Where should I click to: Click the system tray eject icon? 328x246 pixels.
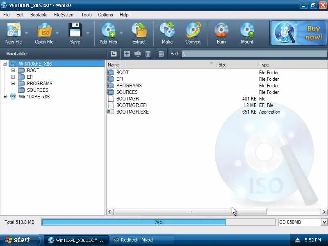click(298, 240)
